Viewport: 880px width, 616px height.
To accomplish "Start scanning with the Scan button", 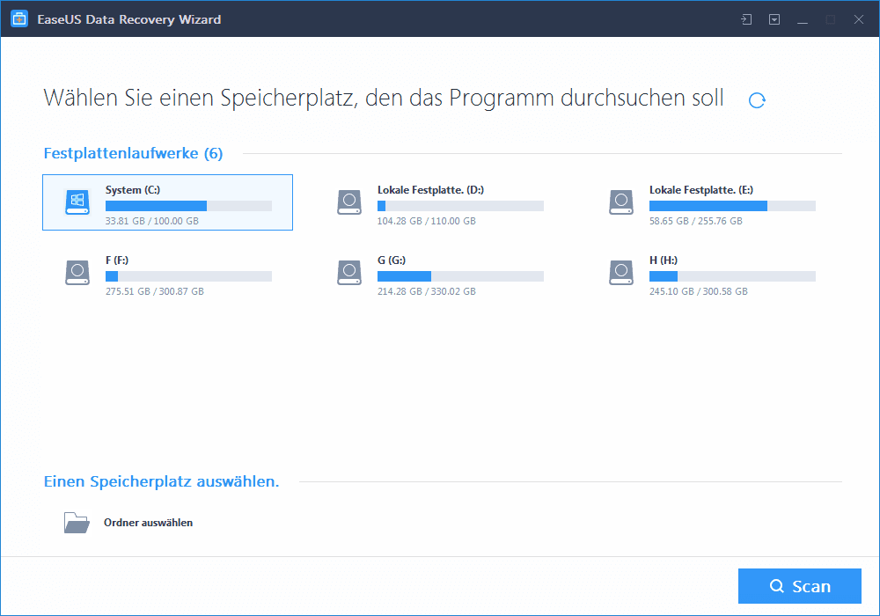I will coord(799,585).
